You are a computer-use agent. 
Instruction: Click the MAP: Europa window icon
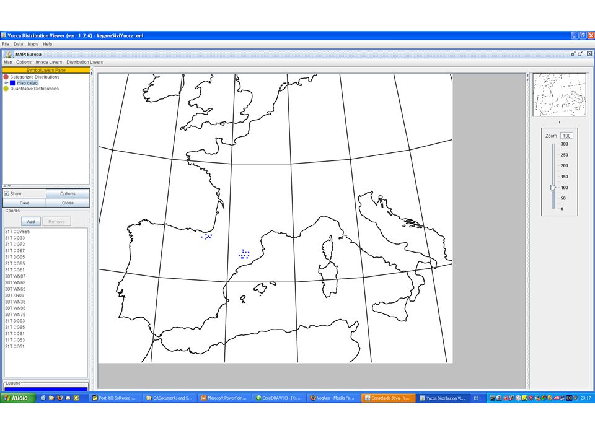[x=9, y=55]
